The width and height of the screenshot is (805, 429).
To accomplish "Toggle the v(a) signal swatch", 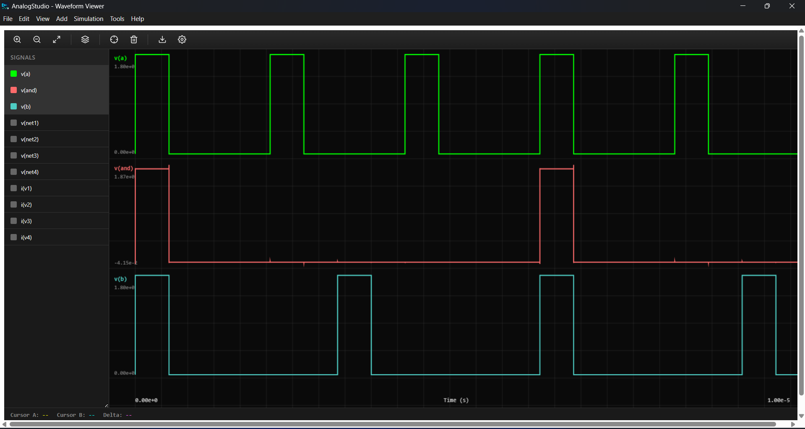I will tap(14, 74).
